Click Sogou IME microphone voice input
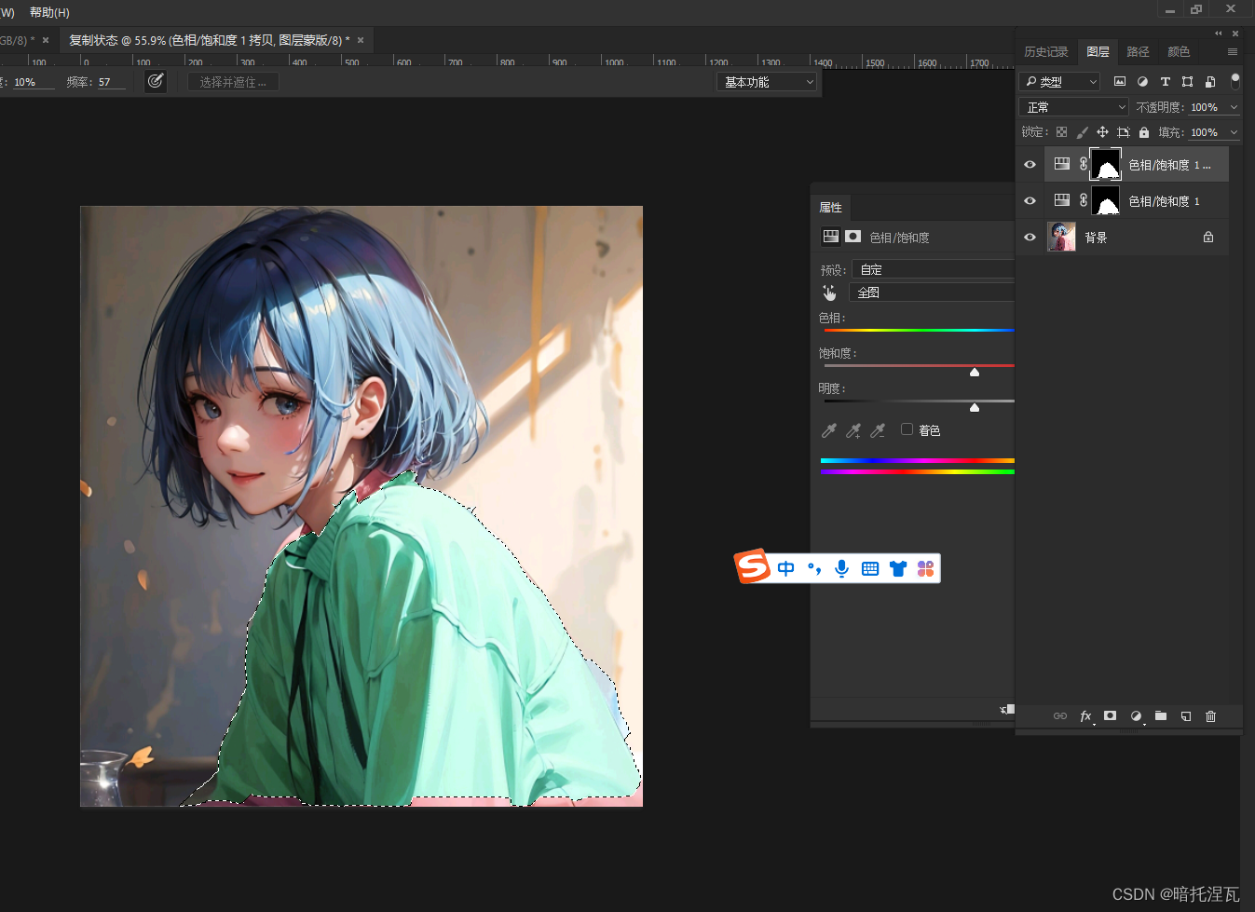 pos(842,568)
